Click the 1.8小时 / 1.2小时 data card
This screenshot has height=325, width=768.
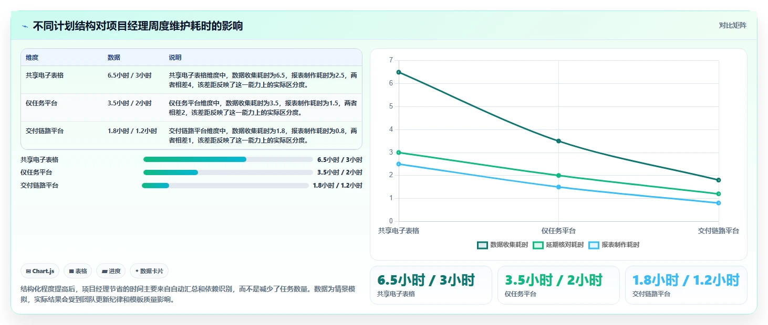tap(686, 285)
